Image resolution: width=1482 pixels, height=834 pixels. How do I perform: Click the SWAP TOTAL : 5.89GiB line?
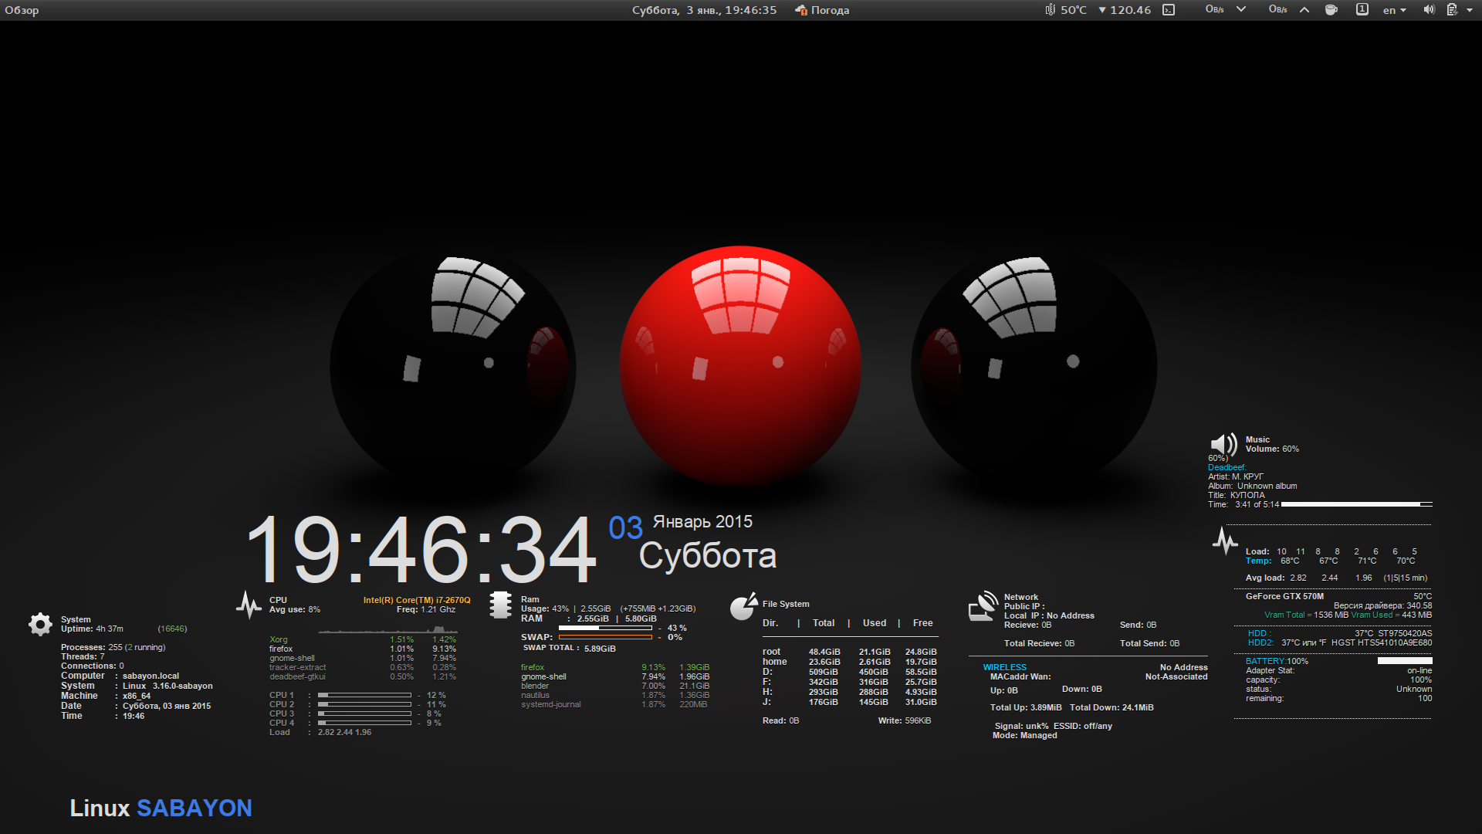[570, 648]
